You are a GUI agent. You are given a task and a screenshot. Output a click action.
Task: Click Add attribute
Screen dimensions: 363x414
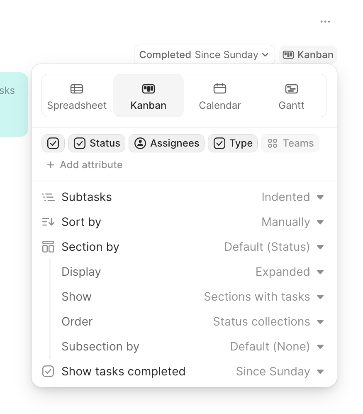click(x=84, y=164)
